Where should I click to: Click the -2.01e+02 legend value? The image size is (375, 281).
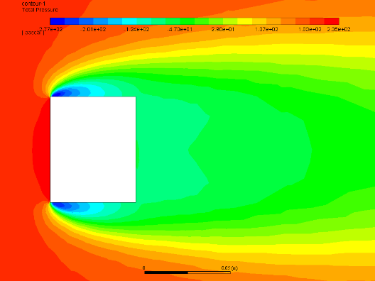[x=93, y=29]
